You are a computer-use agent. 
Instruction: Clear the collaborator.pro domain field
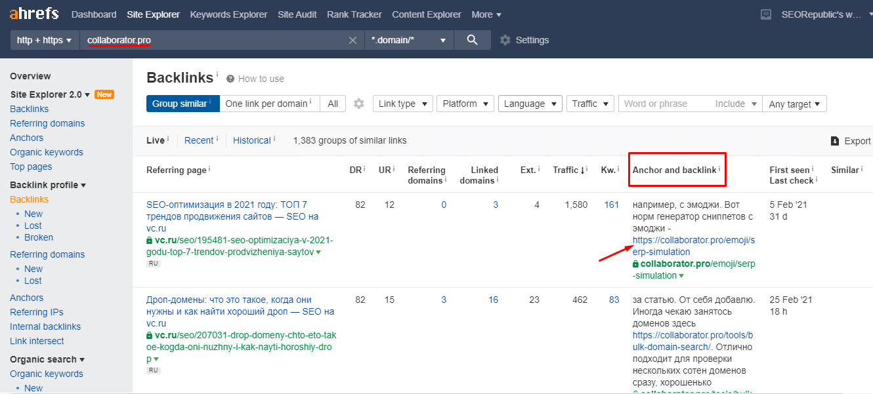pos(352,40)
